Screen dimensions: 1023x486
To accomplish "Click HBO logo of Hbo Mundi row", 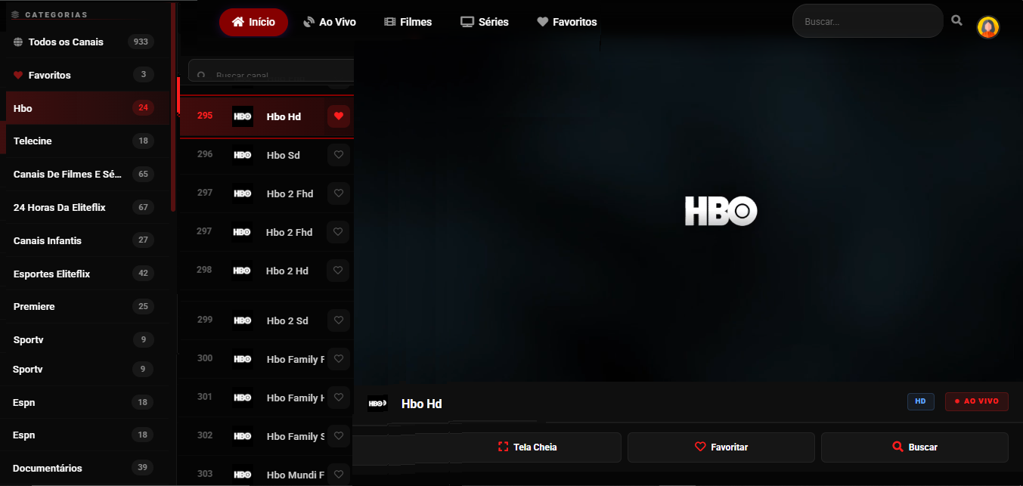I will coord(243,475).
